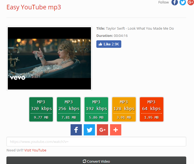Open Twitter follow icon in header
This screenshot has height=164, width=194.
pos(183,2)
